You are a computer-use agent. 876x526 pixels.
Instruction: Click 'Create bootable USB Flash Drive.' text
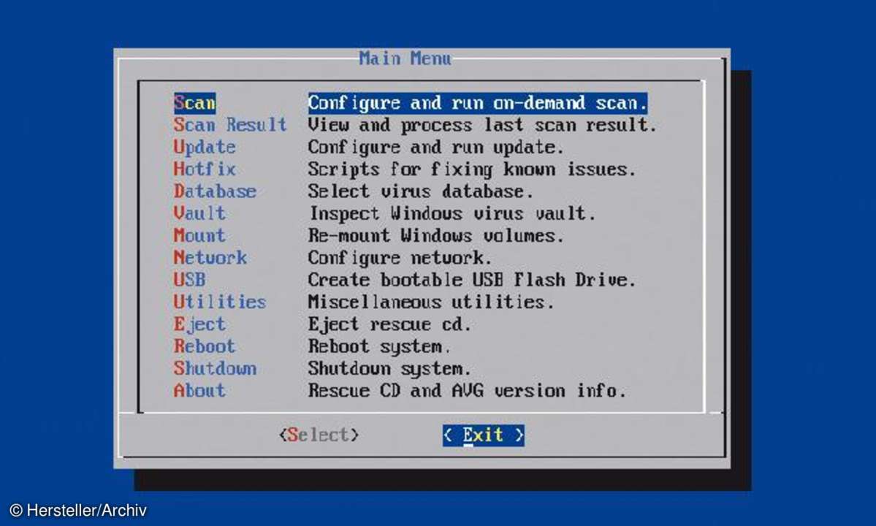pyautogui.click(x=472, y=280)
